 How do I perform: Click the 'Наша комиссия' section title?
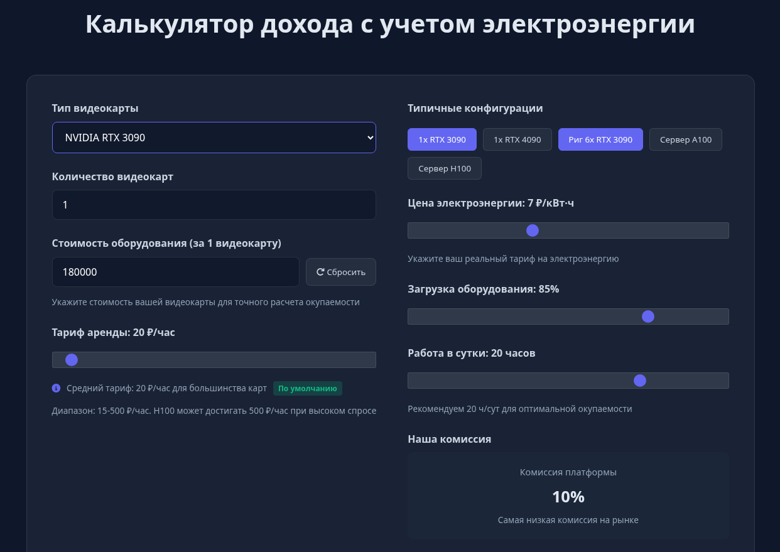point(449,439)
